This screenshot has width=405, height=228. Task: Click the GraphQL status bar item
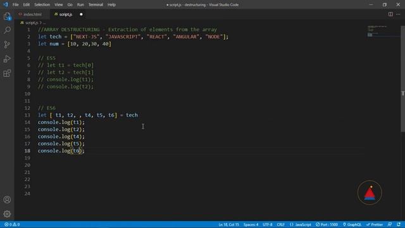click(352, 225)
